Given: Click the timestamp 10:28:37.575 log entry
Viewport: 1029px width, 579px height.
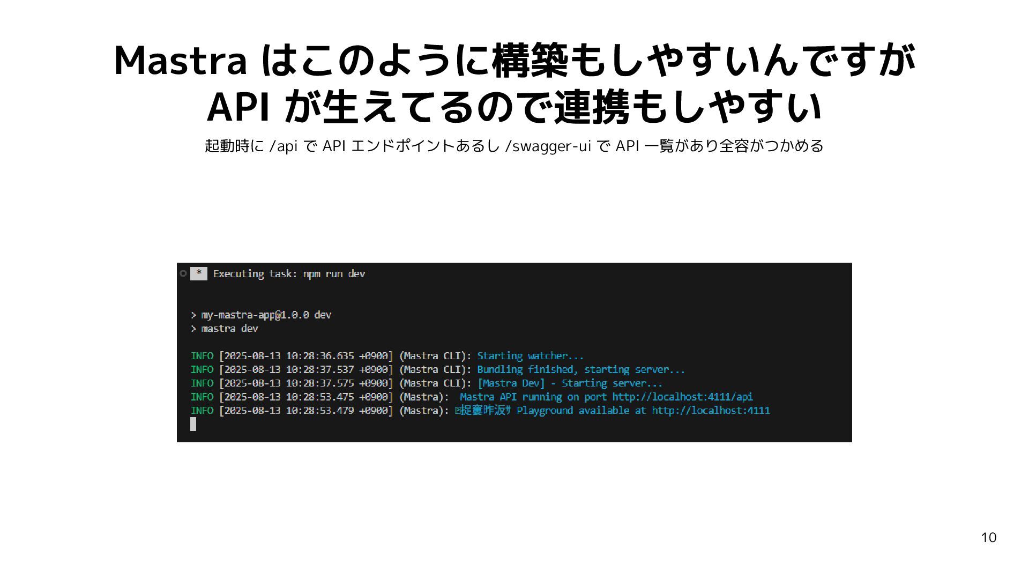Looking at the screenshot, I should pyautogui.click(x=306, y=383).
